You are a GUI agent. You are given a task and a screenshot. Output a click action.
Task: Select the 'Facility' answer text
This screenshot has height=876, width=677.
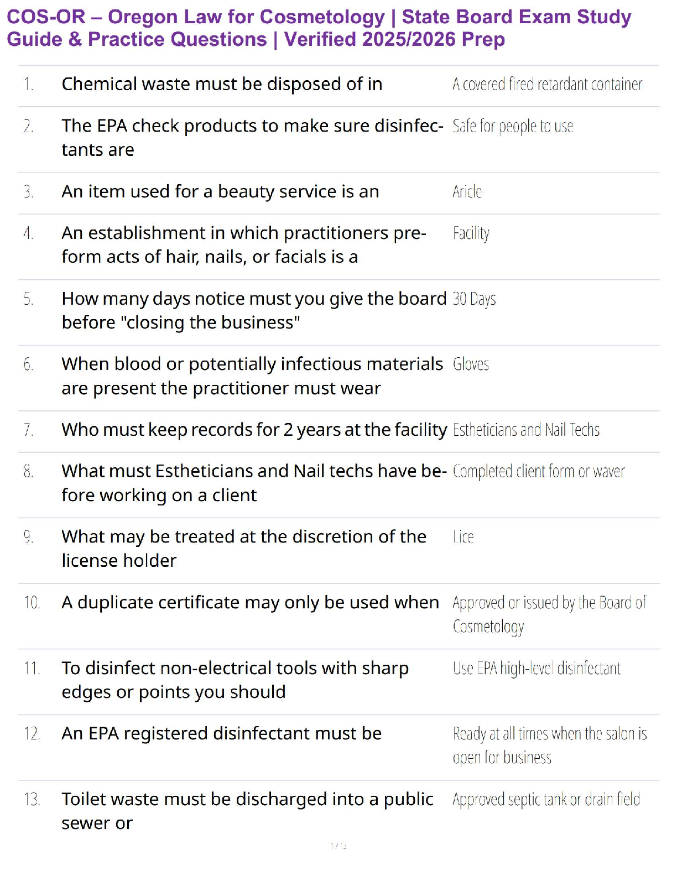pyautogui.click(x=471, y=233)
